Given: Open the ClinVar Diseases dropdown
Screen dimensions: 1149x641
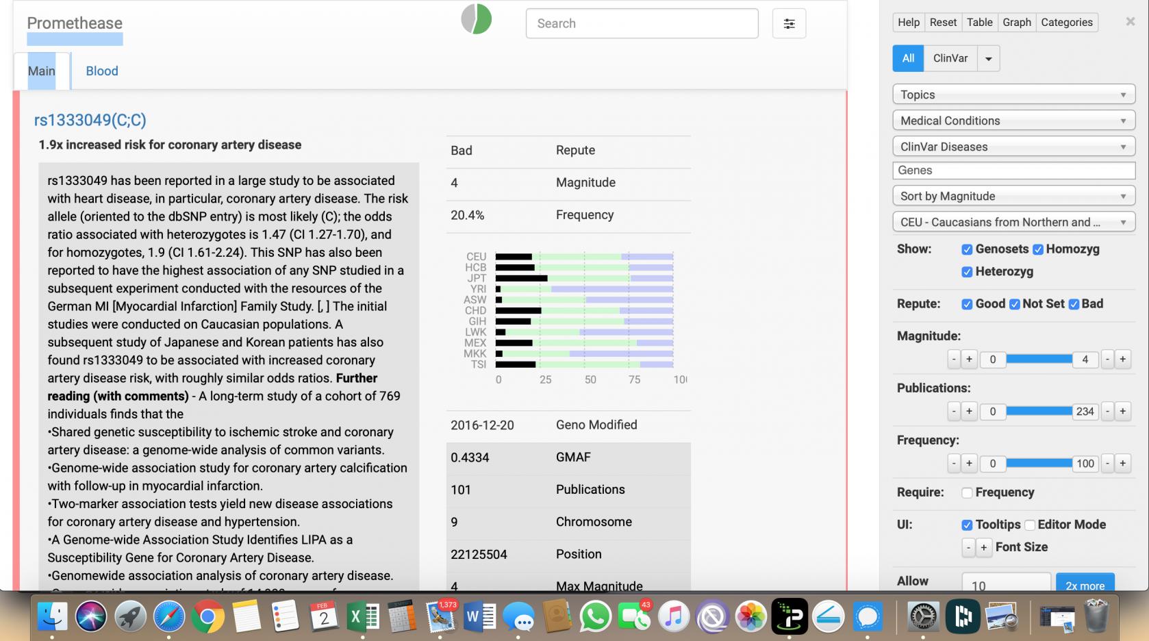Looking at the screenshot, I should 1013,147.
